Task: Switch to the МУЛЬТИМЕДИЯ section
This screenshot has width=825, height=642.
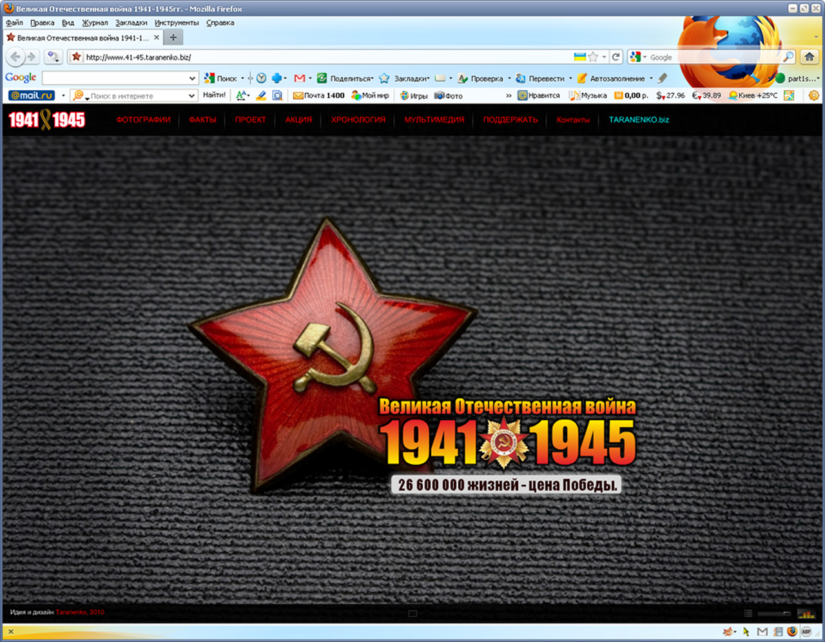Action: [432, 120]
